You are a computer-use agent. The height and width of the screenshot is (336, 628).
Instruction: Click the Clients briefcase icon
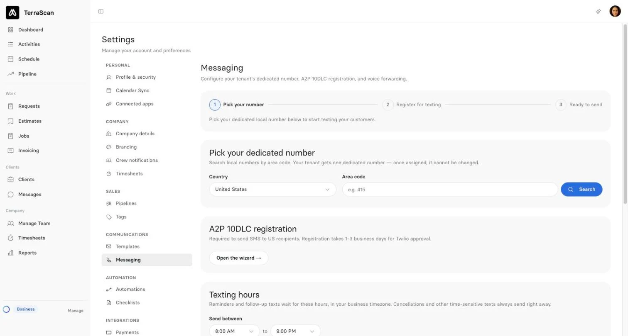click(x=11, y=180)
